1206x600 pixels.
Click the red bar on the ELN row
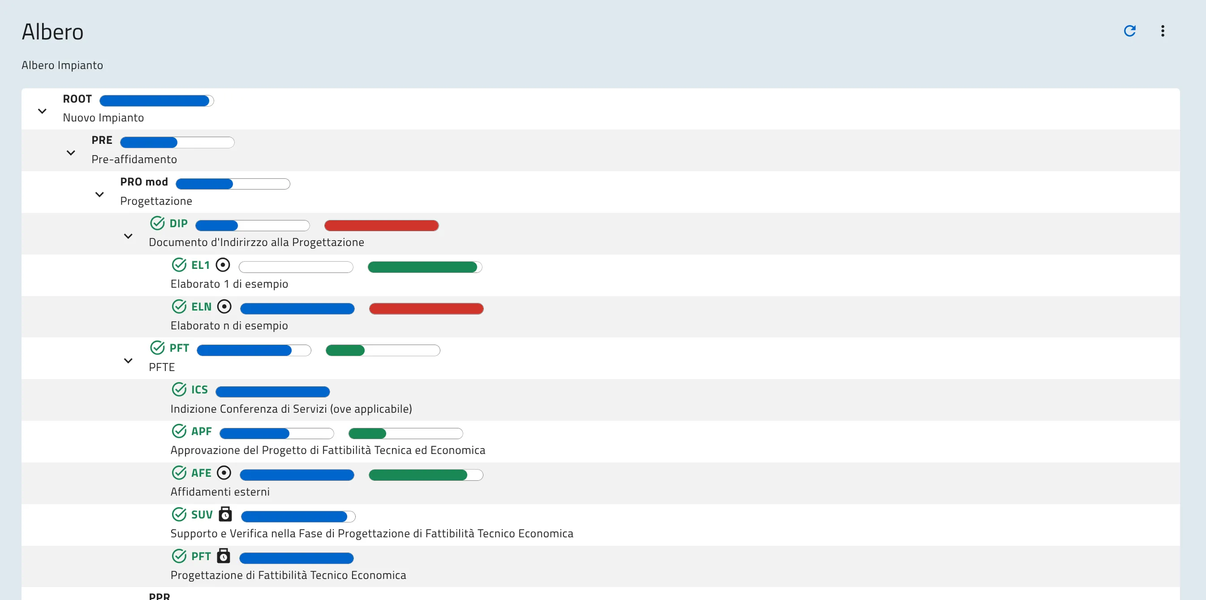coord(426,309)
